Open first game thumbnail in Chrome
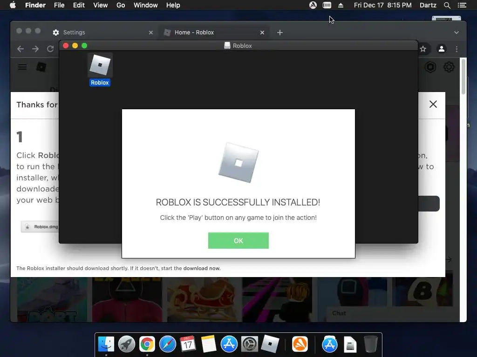 (52, 299)
